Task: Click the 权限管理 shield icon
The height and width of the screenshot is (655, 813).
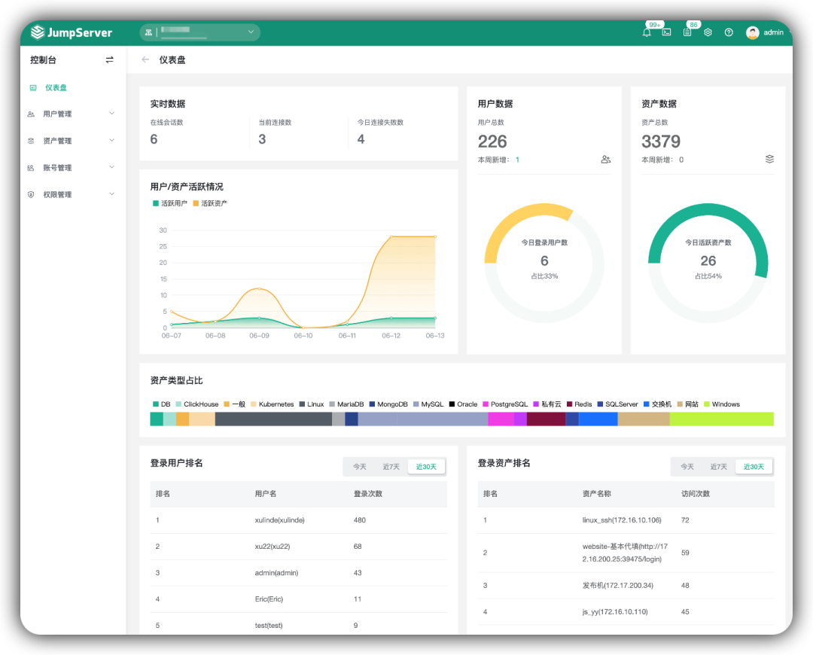Action: [x=31, y=195]
